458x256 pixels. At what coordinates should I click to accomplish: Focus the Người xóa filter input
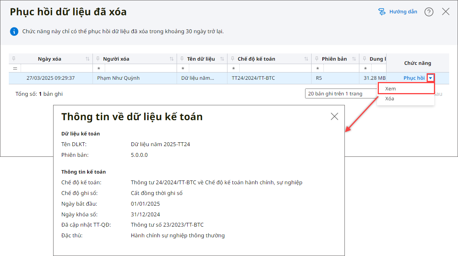(140, 69)
